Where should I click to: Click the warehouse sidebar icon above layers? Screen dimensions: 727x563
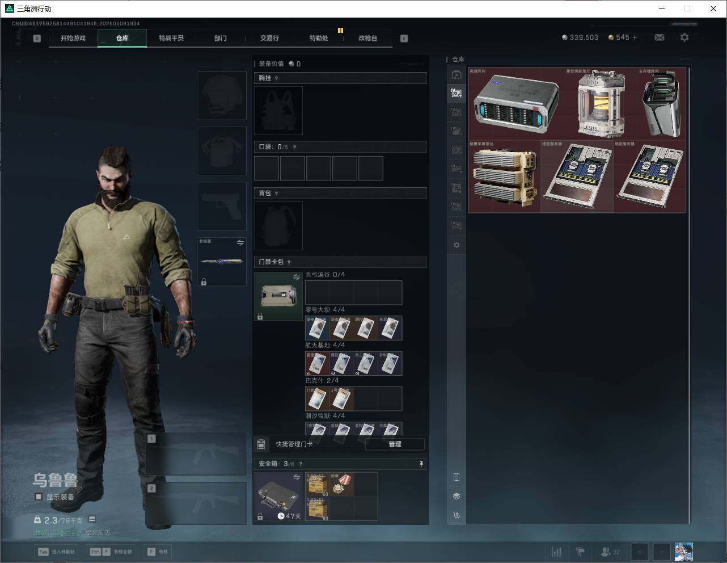tap(457, 477)
